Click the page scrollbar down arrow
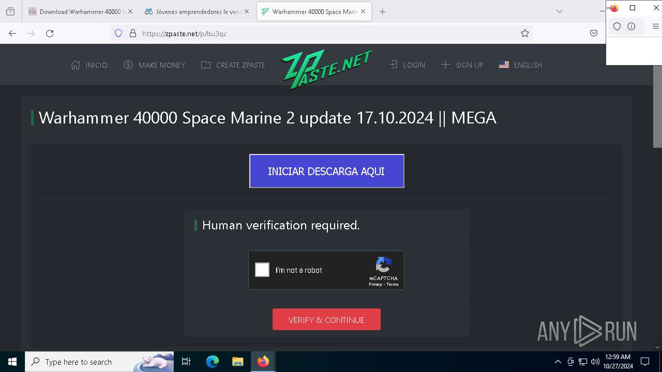662x372 pixels. [x=657, y=347]
